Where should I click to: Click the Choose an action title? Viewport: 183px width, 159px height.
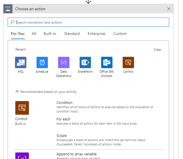30,9
